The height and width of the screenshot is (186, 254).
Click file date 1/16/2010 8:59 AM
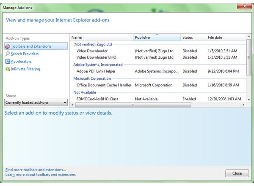[224, 85]
